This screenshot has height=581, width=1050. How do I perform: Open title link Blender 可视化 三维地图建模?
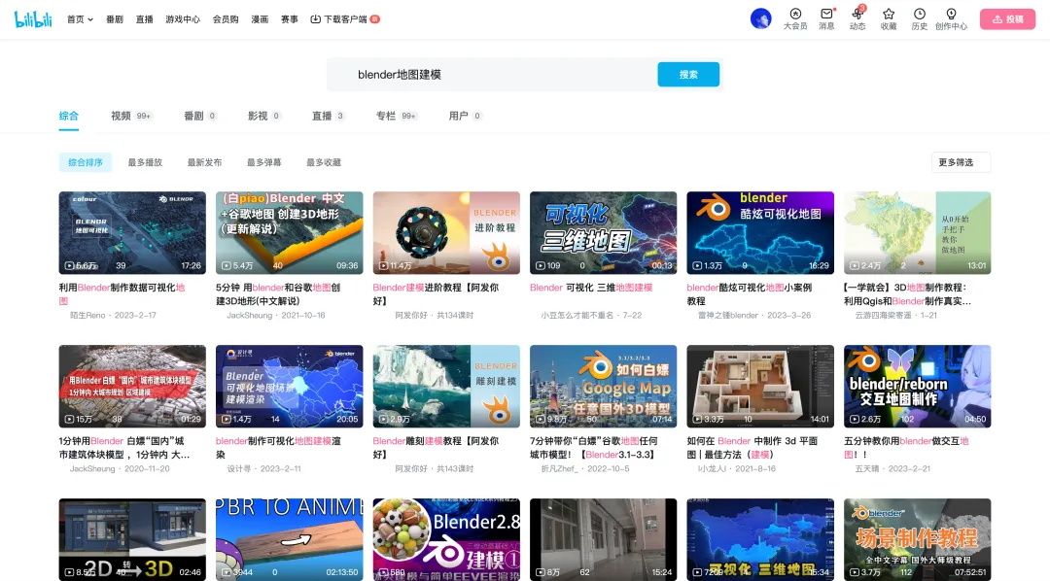pyautogui.click(x=591, y=288)
